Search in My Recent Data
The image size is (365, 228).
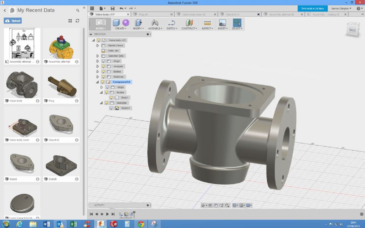pos(78,10)
